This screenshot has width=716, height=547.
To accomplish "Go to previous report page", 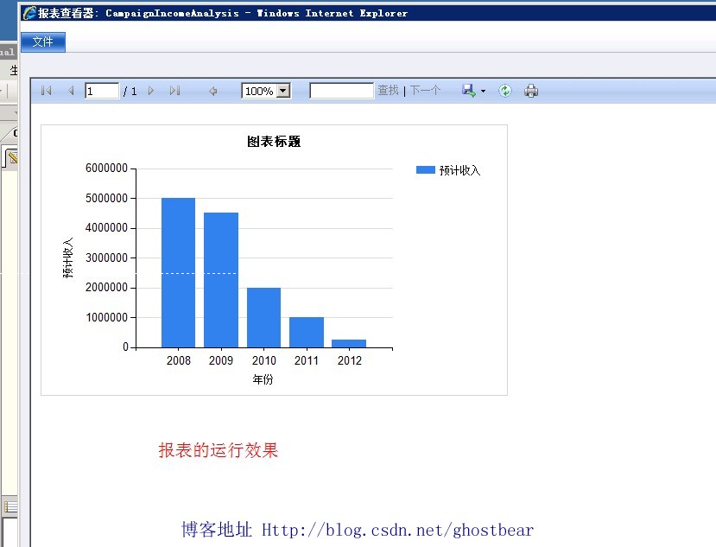I will pyautogui.click(x=71, y=91).
